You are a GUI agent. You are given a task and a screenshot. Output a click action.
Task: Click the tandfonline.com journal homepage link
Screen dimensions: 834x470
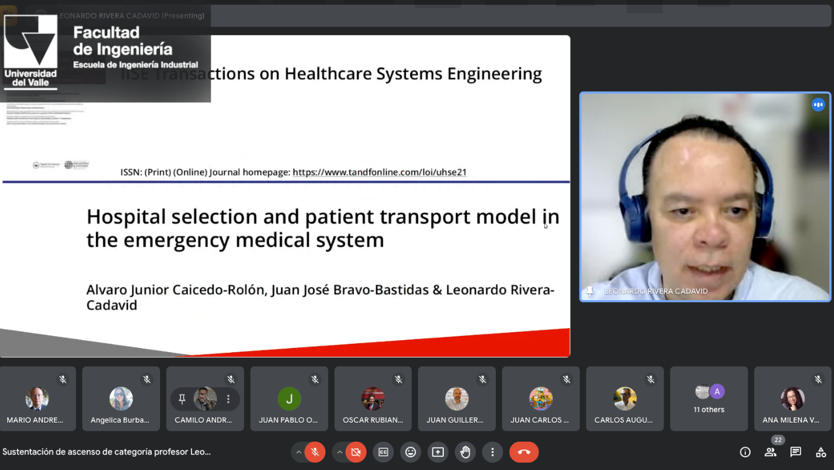coord(379,172)
